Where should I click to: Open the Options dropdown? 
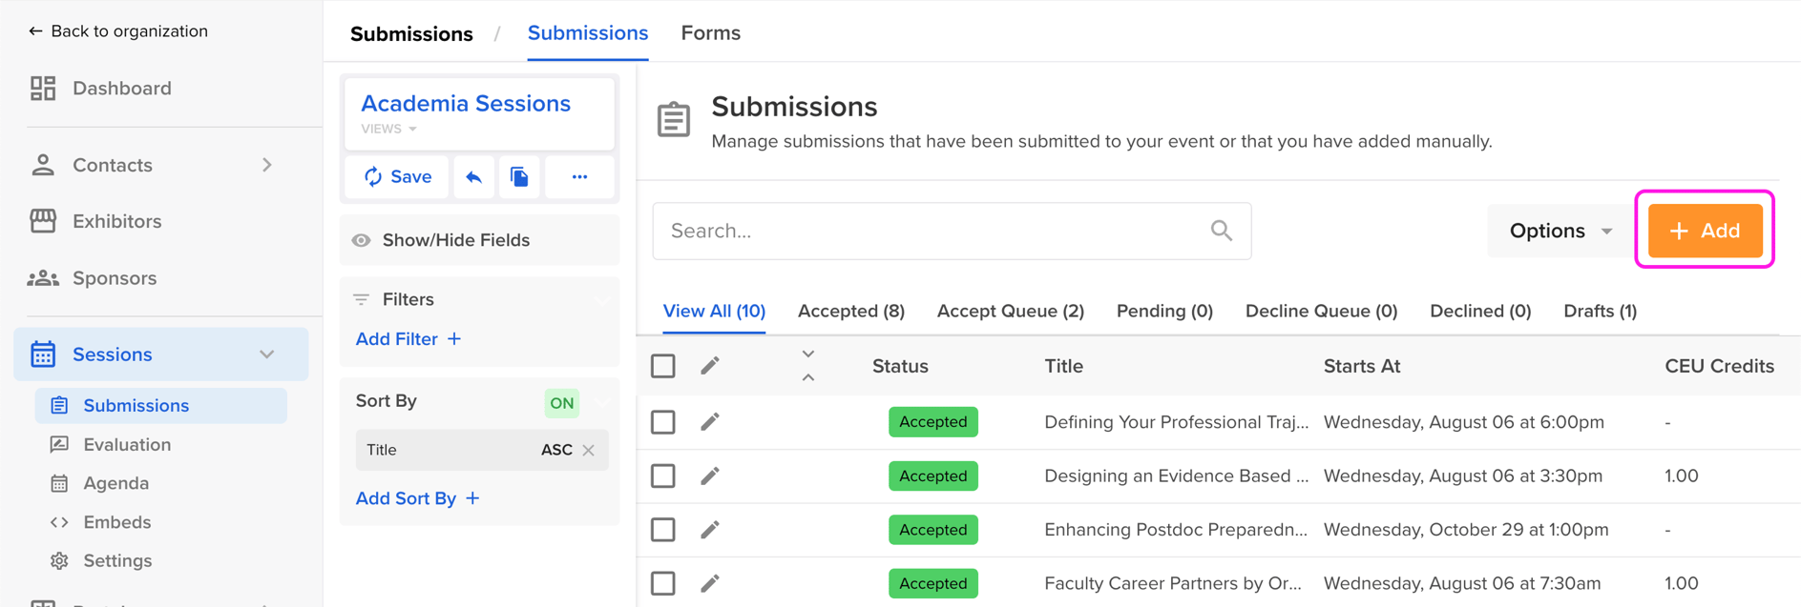point(1560,231)
